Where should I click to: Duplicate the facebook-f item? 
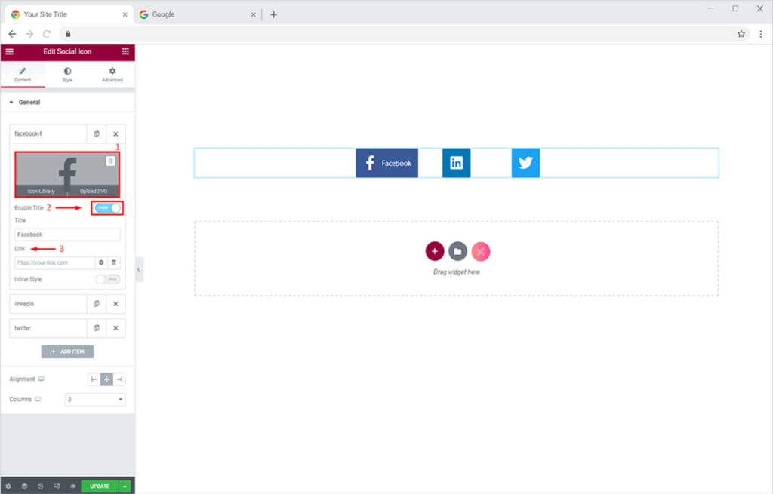[97, 134]
